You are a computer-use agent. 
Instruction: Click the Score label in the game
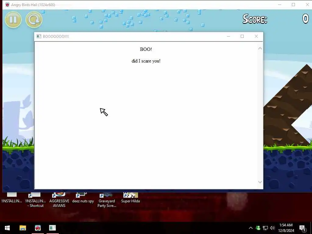[255, 19]
